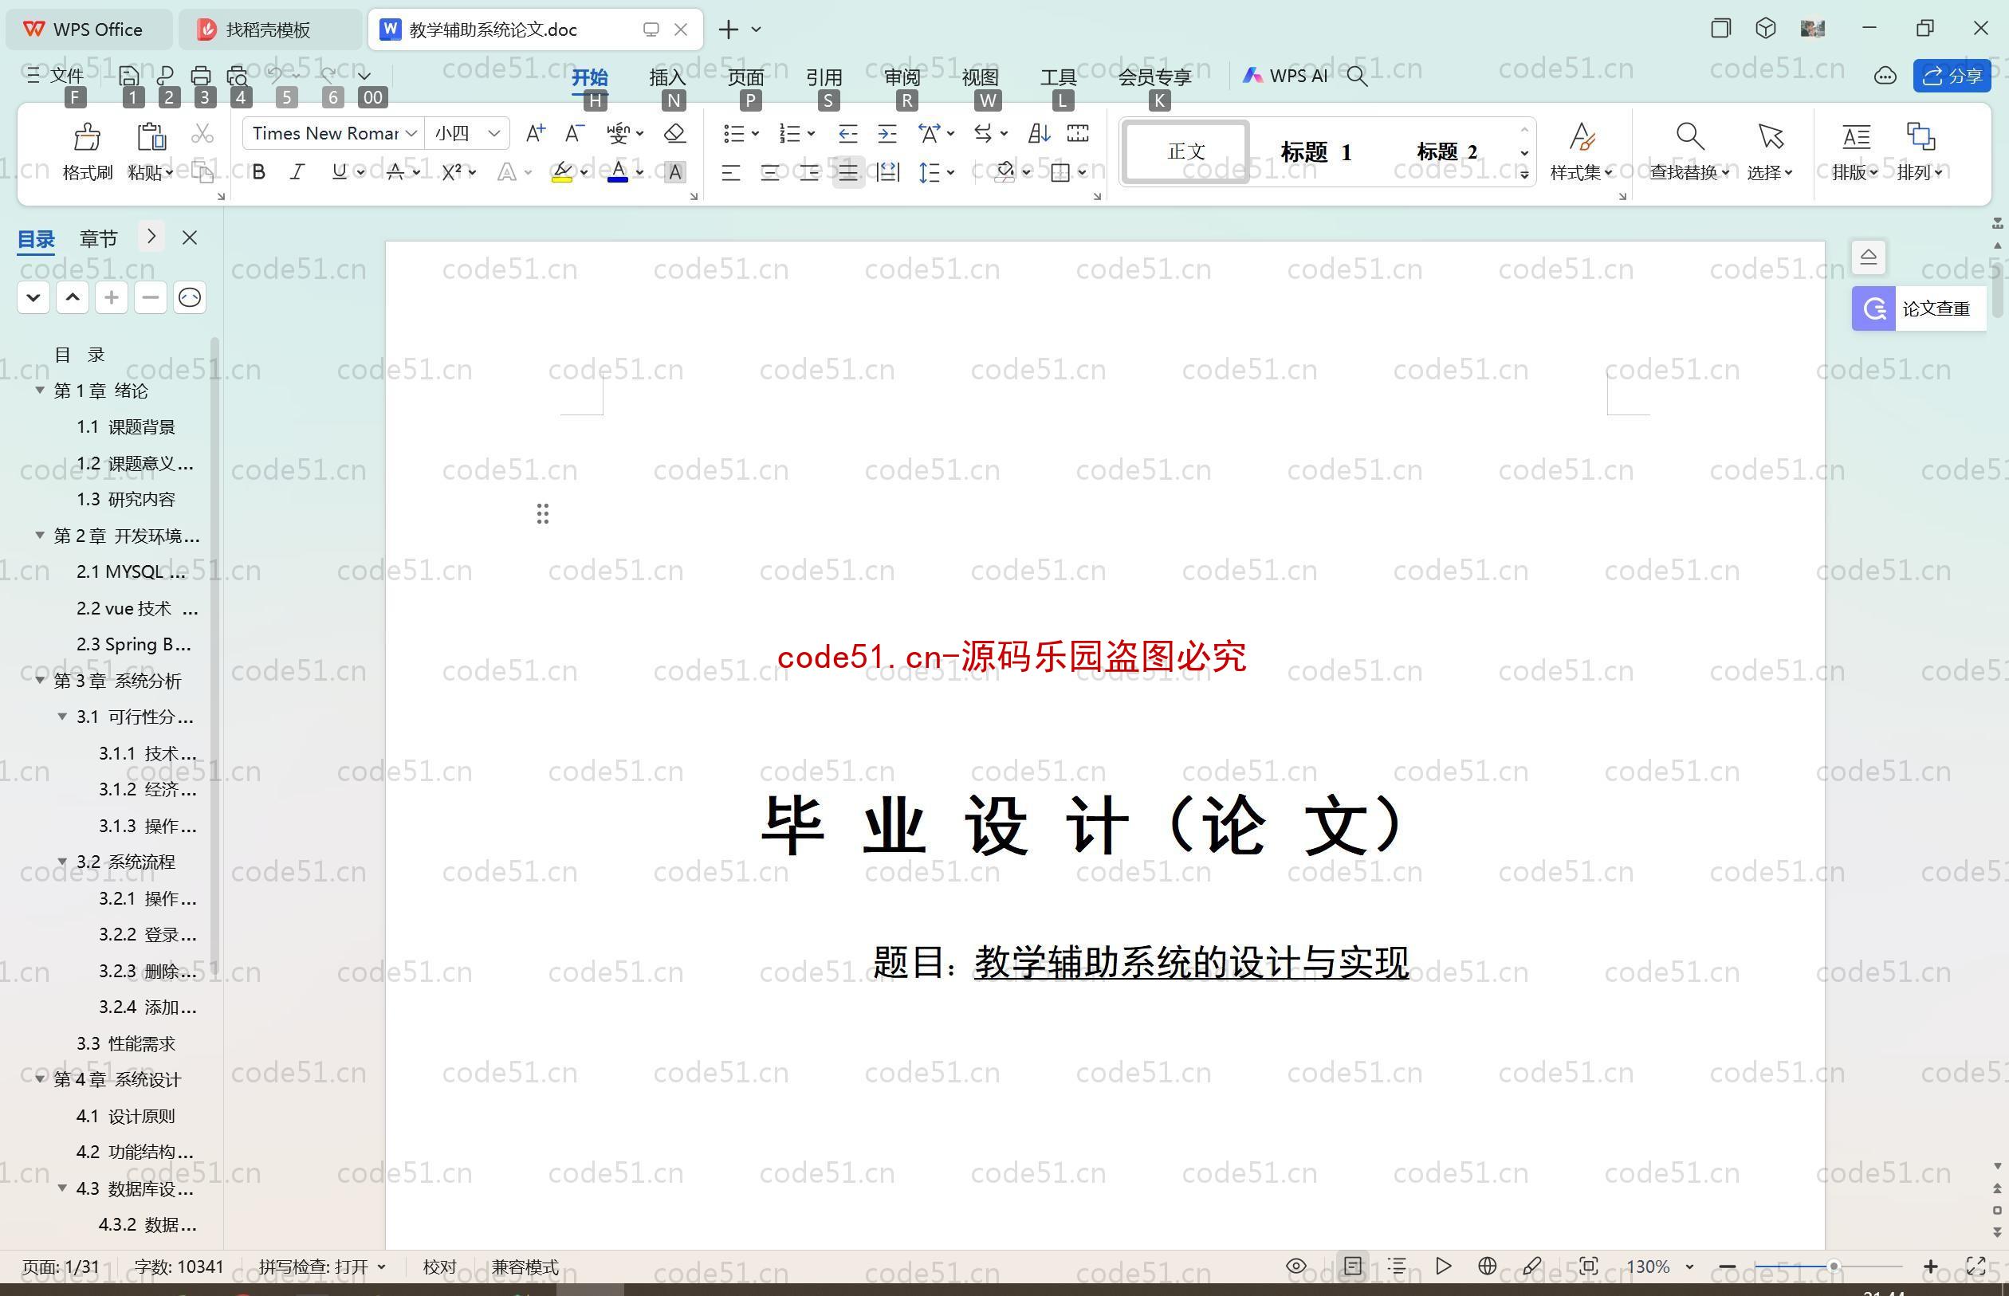Expand the styles gallery list
The height and width of the screenshot is (1296, 2009).
pos(1524,175)
